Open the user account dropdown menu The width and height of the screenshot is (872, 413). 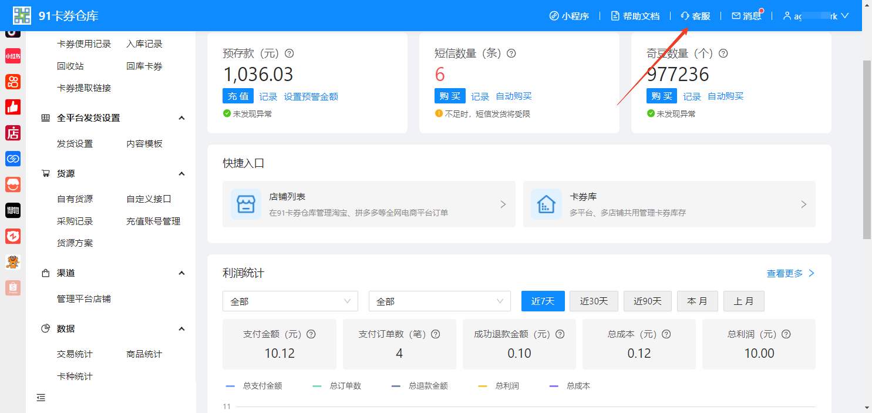tap(816, 16)
